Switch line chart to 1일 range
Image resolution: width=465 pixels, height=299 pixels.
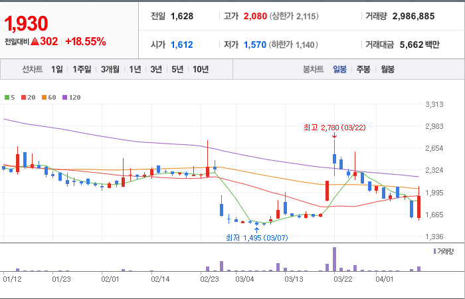pyautogui.click(x=57, y=69)
